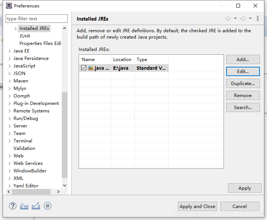Select the Validation tree item
The width and height of the screenshot is (267, 220).
24,148
